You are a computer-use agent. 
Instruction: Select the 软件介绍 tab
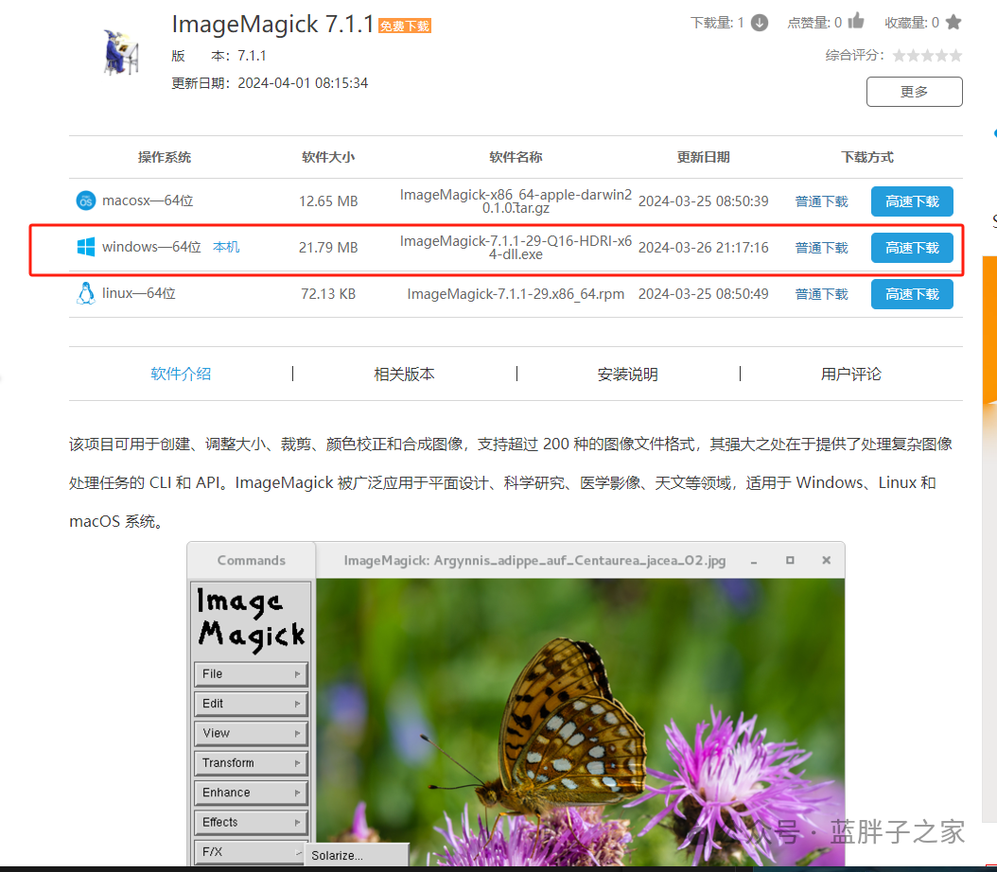pyautogui.click(x=181, y=374)
